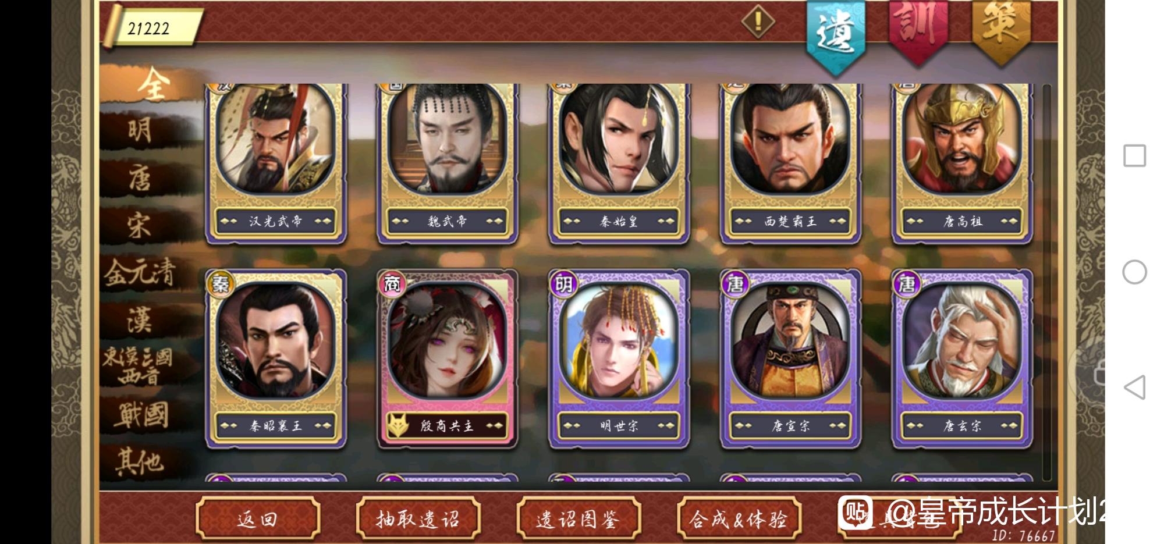
Task: Click the 抽取遗诏 button
Action: pos(418,518)
